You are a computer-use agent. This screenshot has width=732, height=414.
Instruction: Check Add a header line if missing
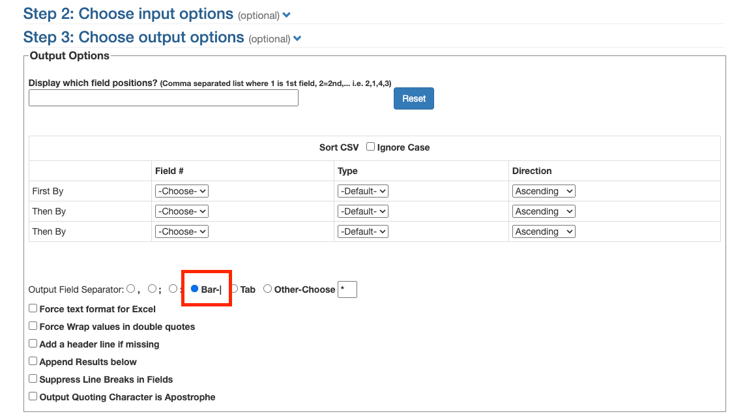(x=33, y=344)
